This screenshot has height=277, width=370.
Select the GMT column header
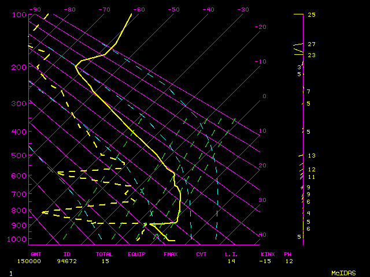click(x=36, y=254)
